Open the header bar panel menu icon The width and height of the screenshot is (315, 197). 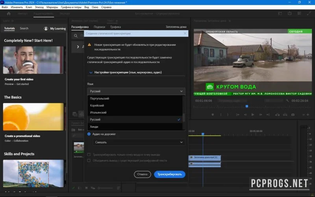pos(299,13)
